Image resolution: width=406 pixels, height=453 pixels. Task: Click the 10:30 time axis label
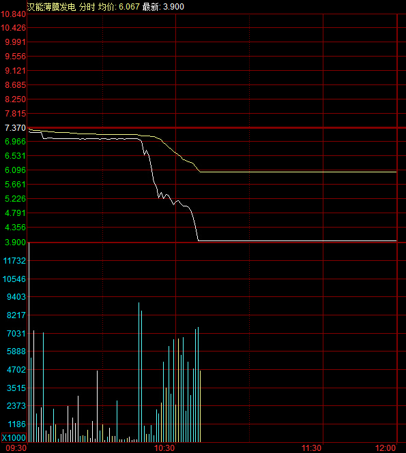(164, 448)
